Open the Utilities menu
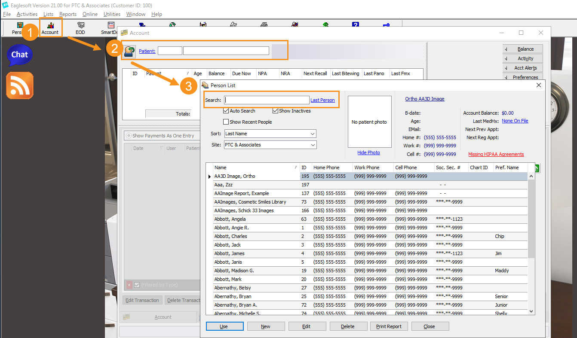The width and height of the screenshot is (577, 338). (x=112, y=14)
